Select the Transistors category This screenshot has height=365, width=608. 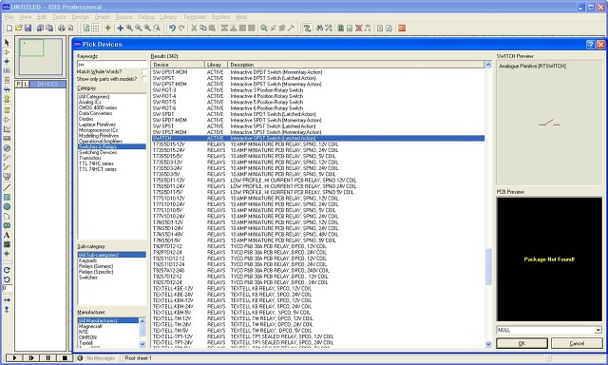coord(90,158)
